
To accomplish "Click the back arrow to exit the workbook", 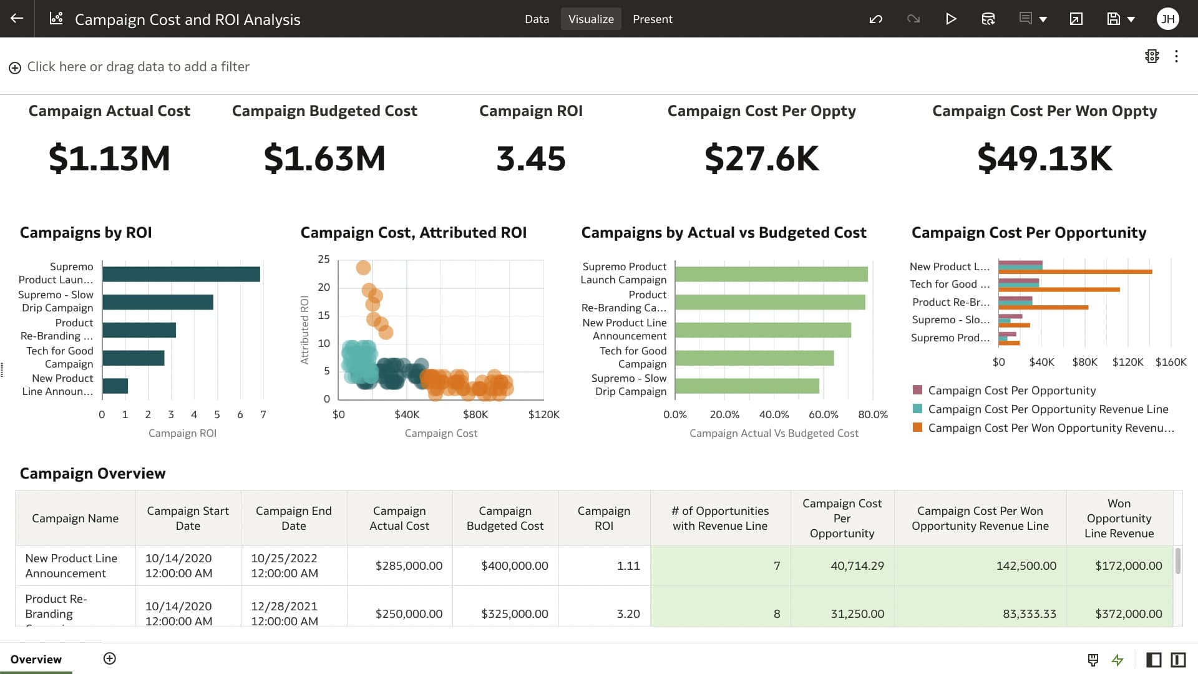I will pyautogui.click(x=17, y=18).
